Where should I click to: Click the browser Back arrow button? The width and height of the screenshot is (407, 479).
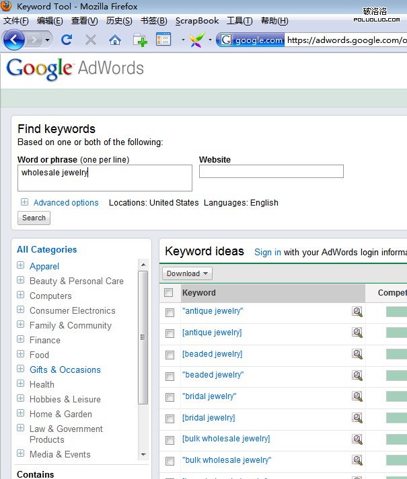point(13,40)
